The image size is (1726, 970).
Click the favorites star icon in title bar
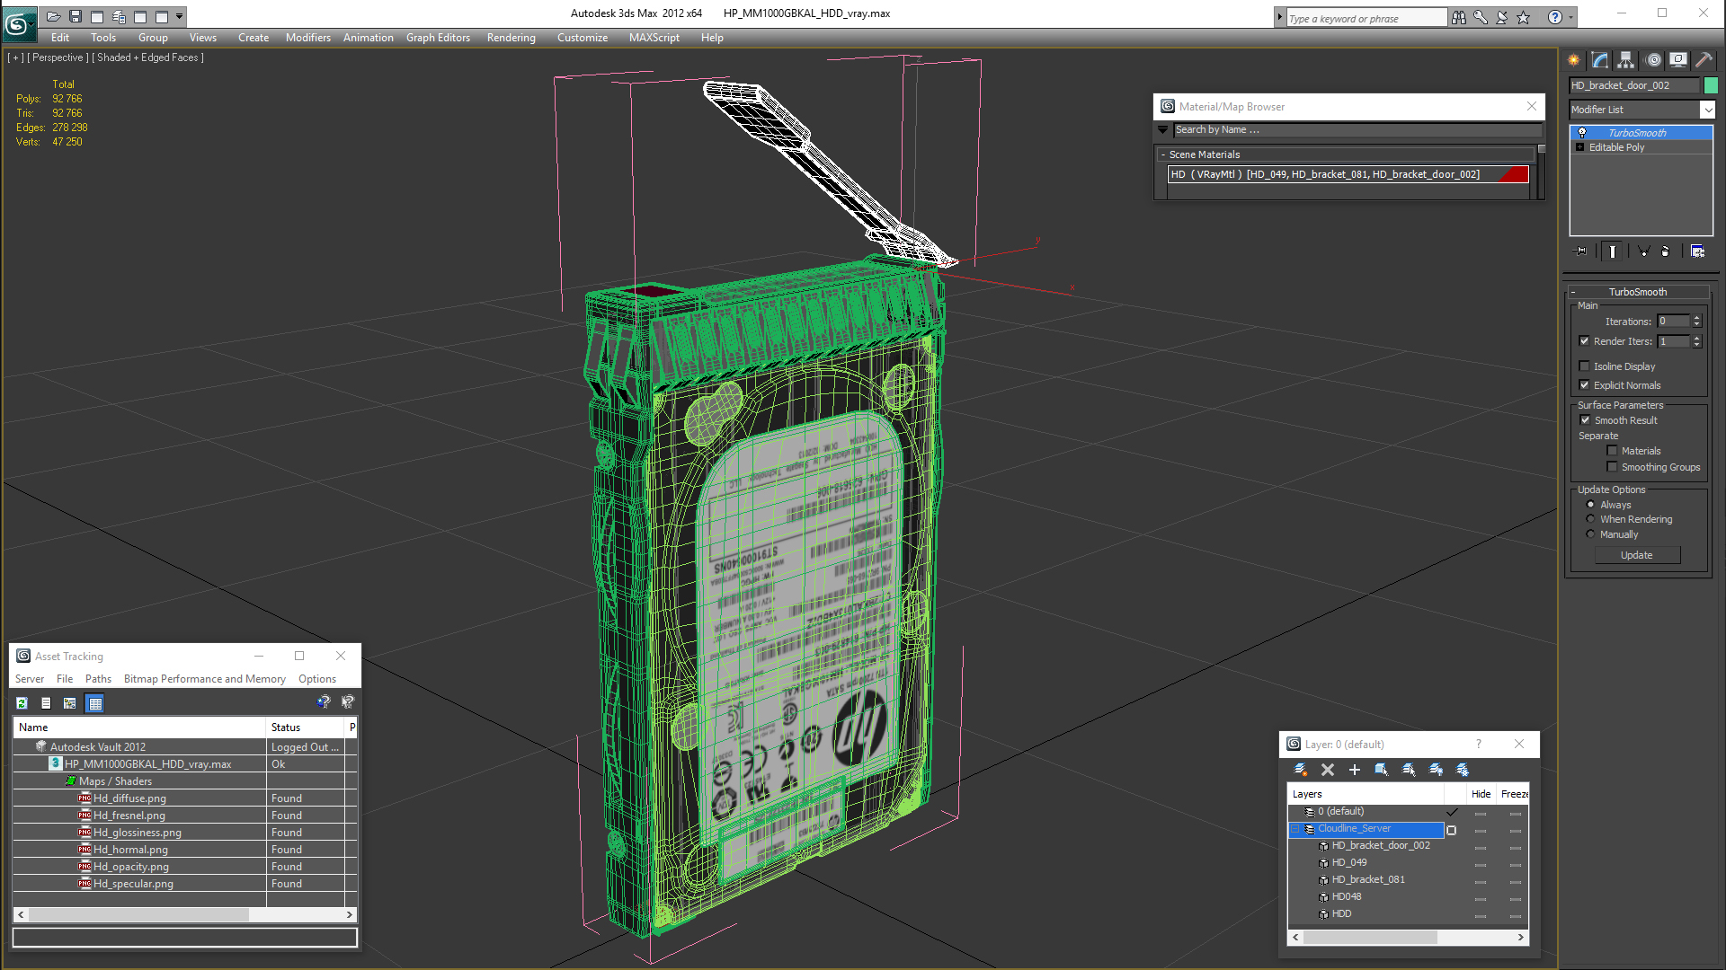coord(1524,17)
